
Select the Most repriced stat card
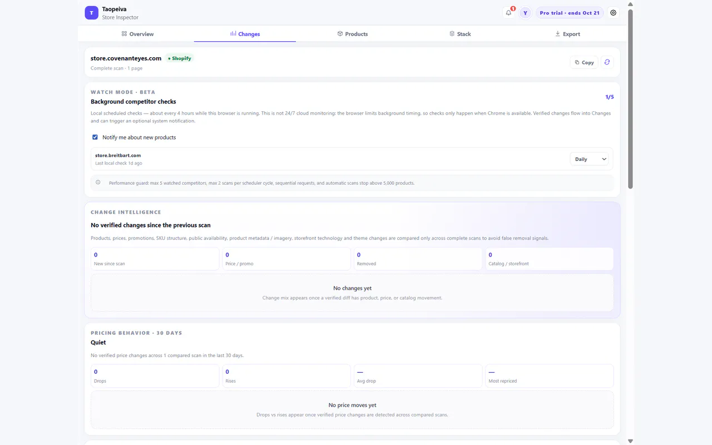point(550,376)
